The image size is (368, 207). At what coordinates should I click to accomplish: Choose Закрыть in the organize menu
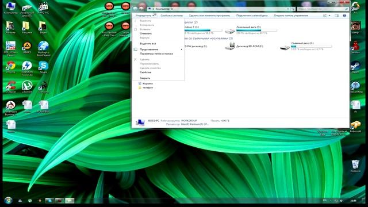tap(145, 78)
